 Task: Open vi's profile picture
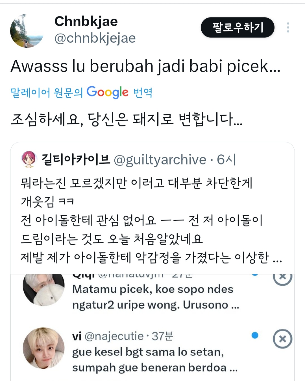43,348
